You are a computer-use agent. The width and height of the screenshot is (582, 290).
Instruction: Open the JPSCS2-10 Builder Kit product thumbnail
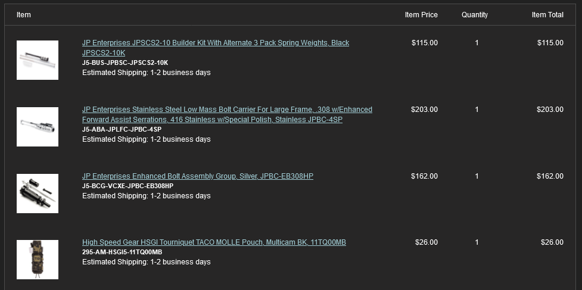pyautogui.click(x=38, y=60)
